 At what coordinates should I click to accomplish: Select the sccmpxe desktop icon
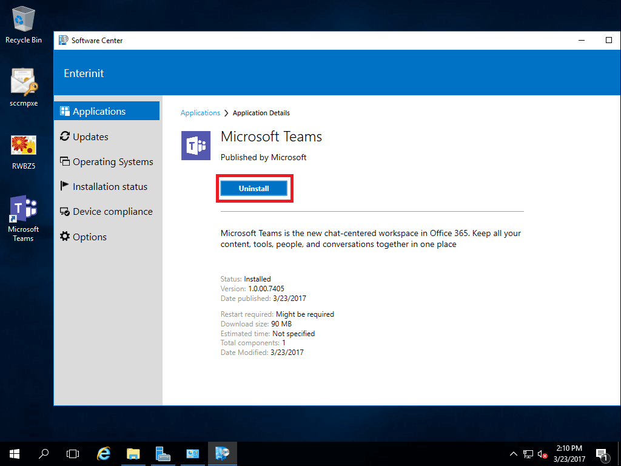(x=24, y=87)
